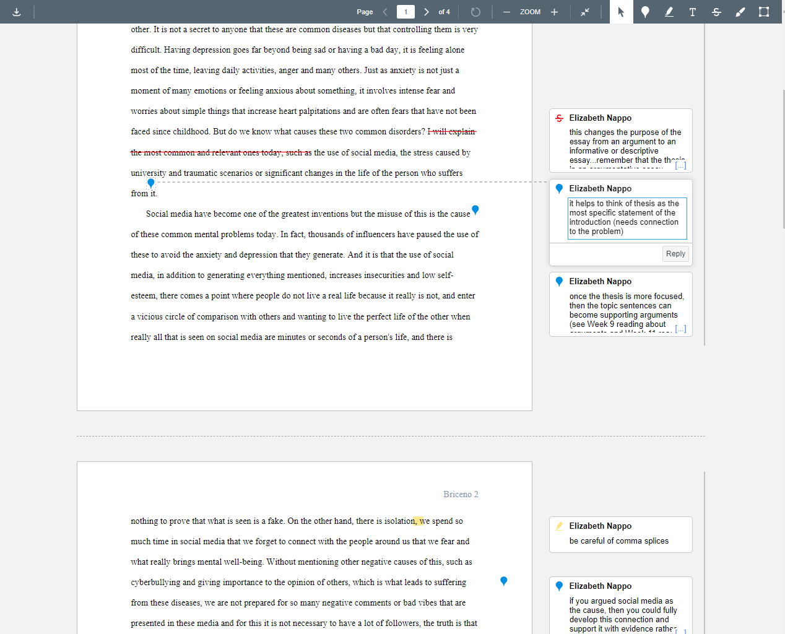Click the struck-through text 'I will explain'
785x634 pixels.
coord(452,131)
